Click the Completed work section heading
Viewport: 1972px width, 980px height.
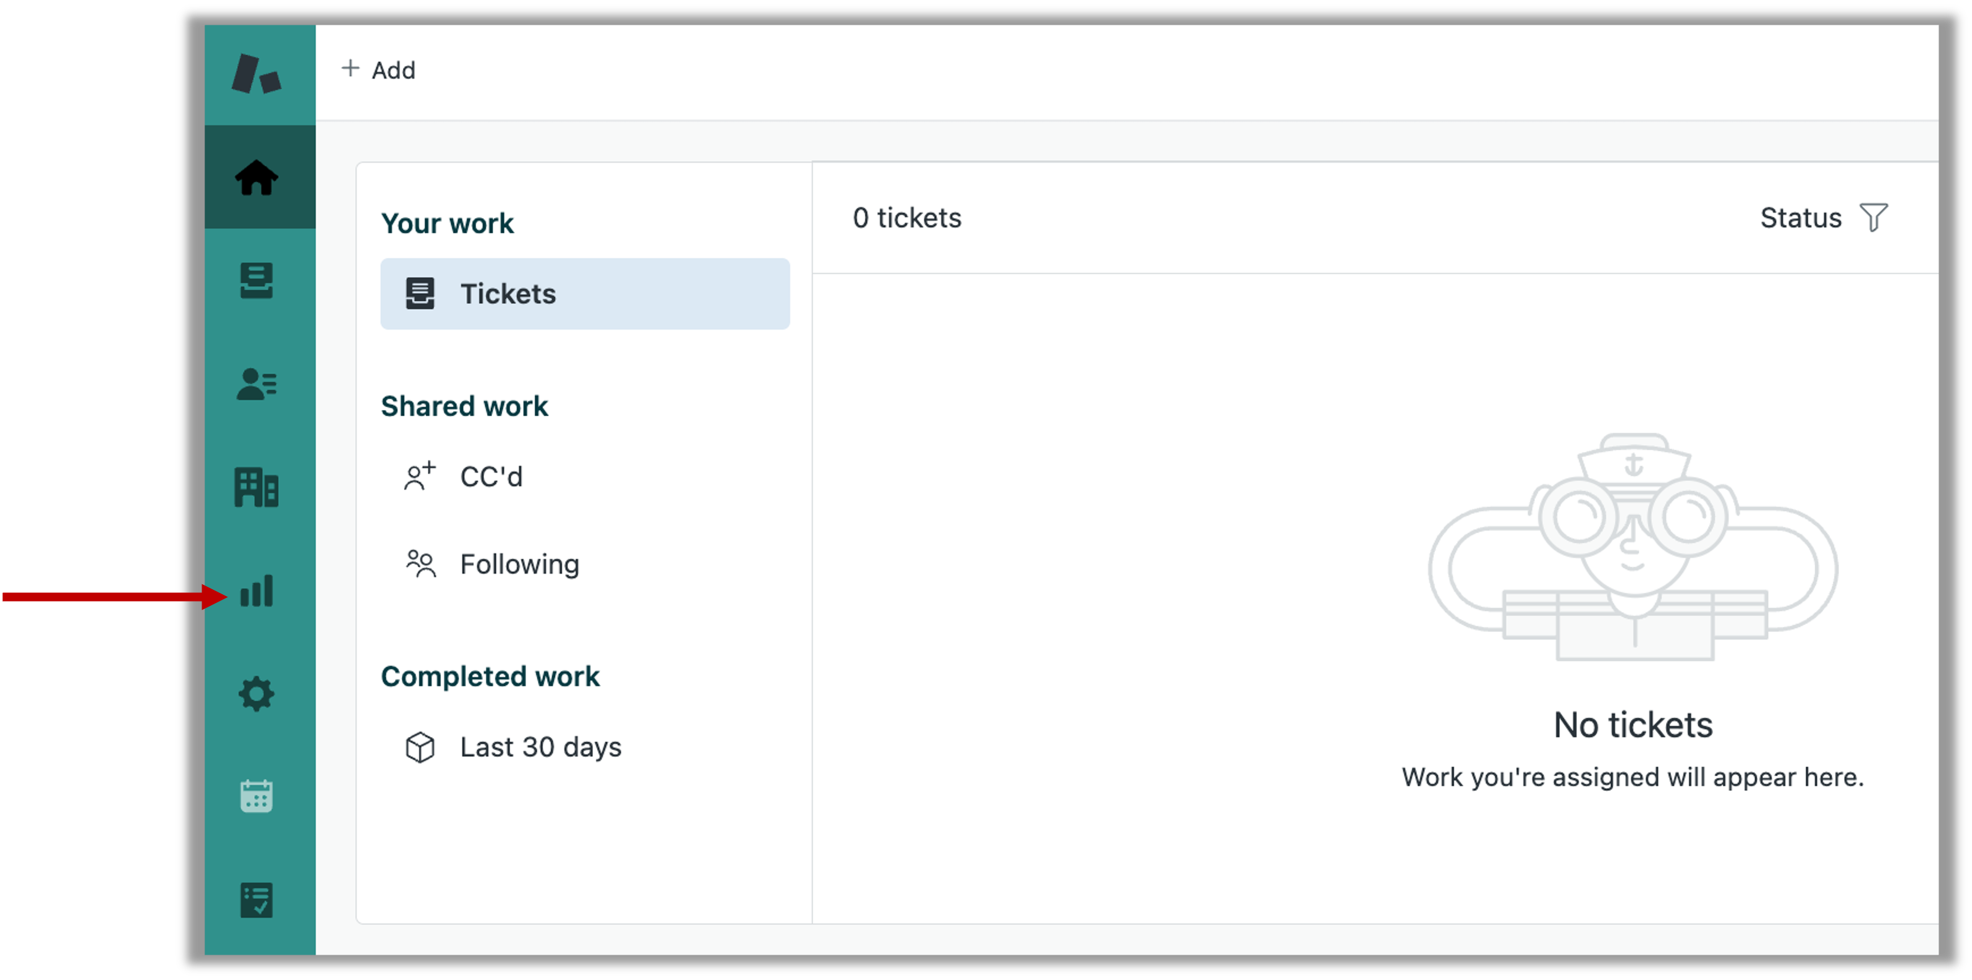(490, 676)
